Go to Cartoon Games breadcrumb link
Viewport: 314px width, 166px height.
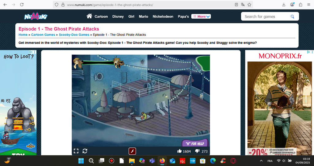click(x=43, y=35)
